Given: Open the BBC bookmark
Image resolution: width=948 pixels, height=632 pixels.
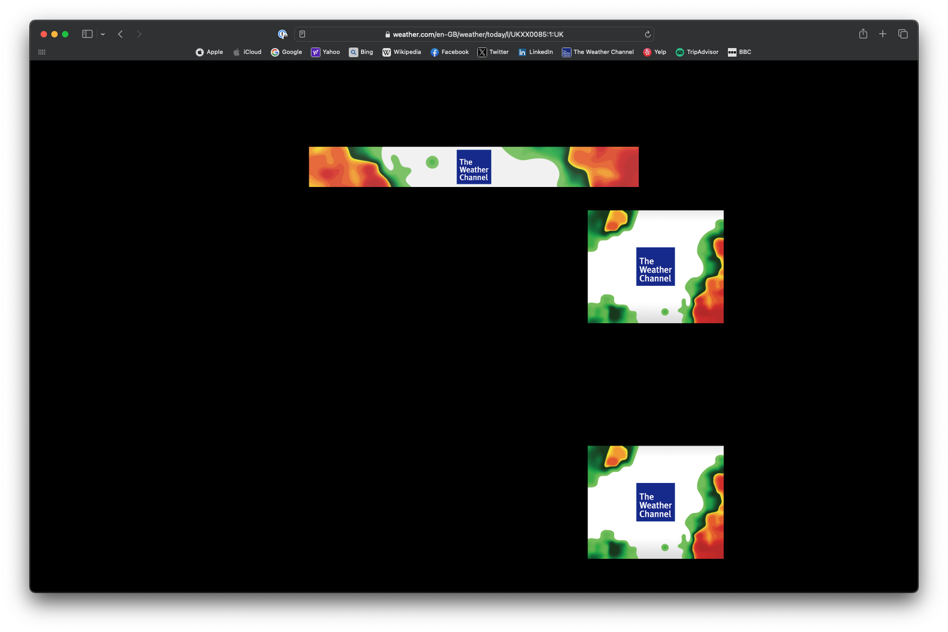Looking at the screenshot, I should click(740, 52).
